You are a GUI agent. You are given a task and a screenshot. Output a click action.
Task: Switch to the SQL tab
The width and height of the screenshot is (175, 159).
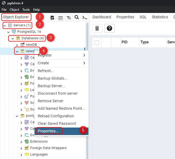click(143, 17)
